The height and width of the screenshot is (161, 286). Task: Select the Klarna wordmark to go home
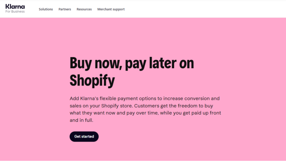pyautogui.click(x=15, y=6)
